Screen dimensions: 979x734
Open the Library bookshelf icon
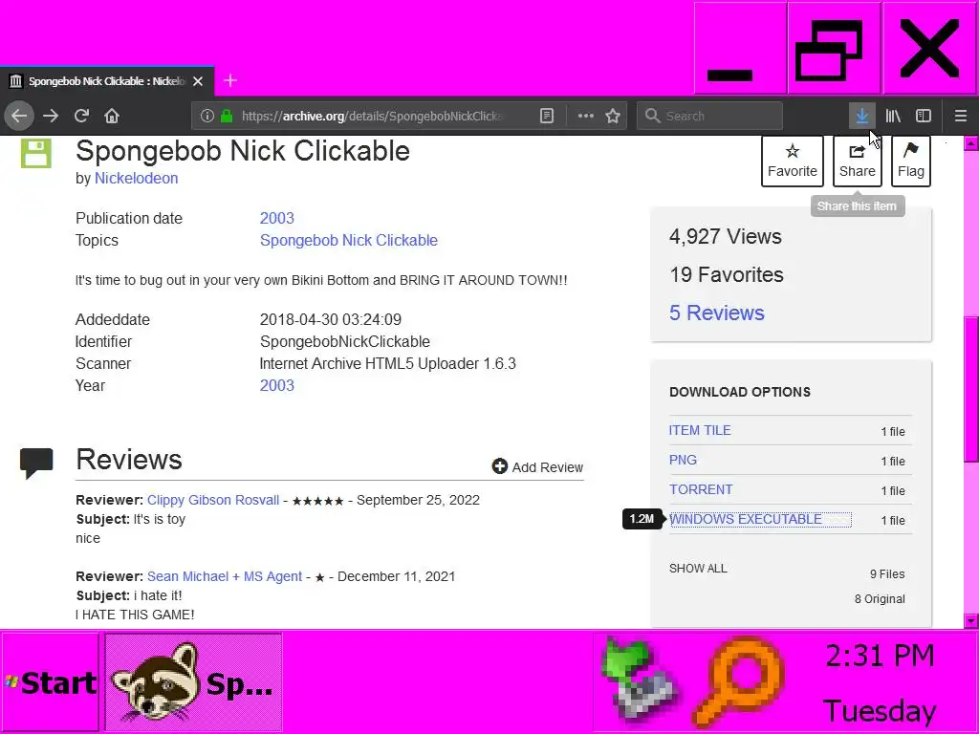point(893,116)
